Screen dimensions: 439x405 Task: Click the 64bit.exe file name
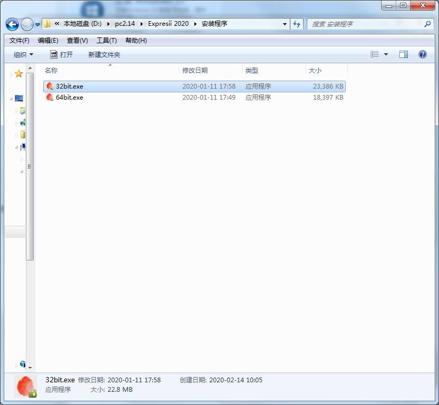pyautogui.click(x=70, y=98)
